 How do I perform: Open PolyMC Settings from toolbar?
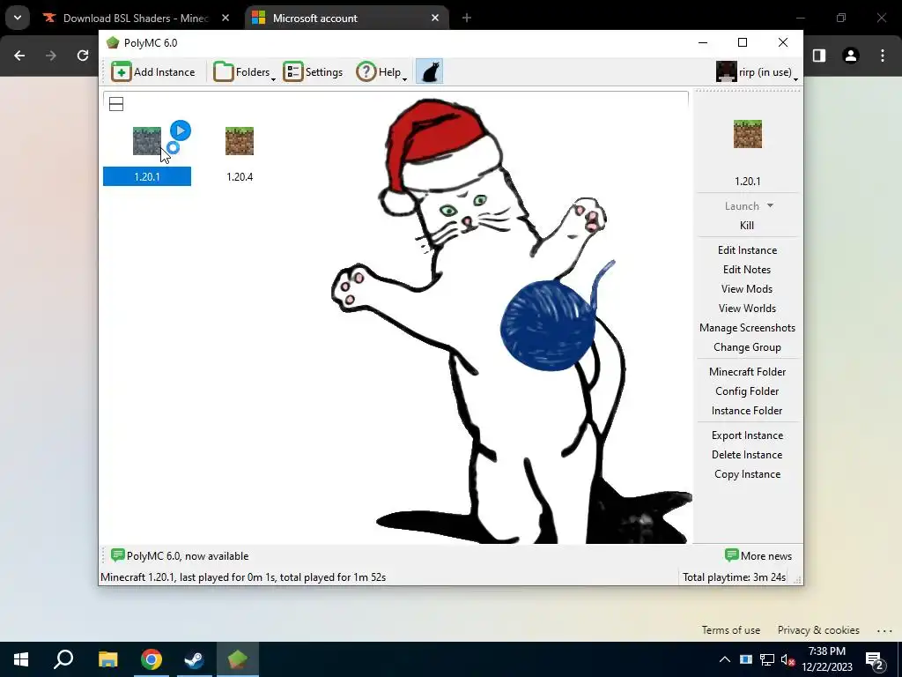coord(313,72)
